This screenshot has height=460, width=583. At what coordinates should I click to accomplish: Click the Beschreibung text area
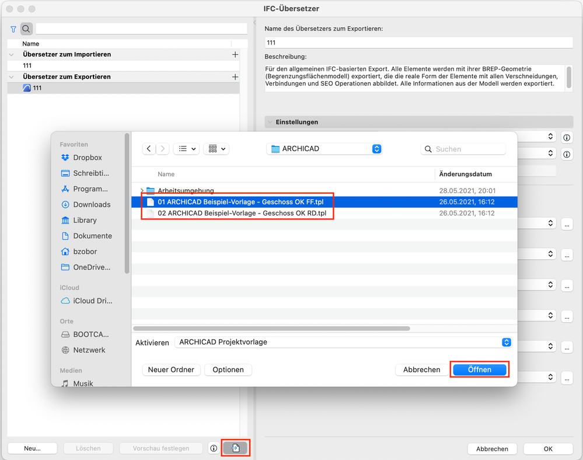(x=414, y=78)
